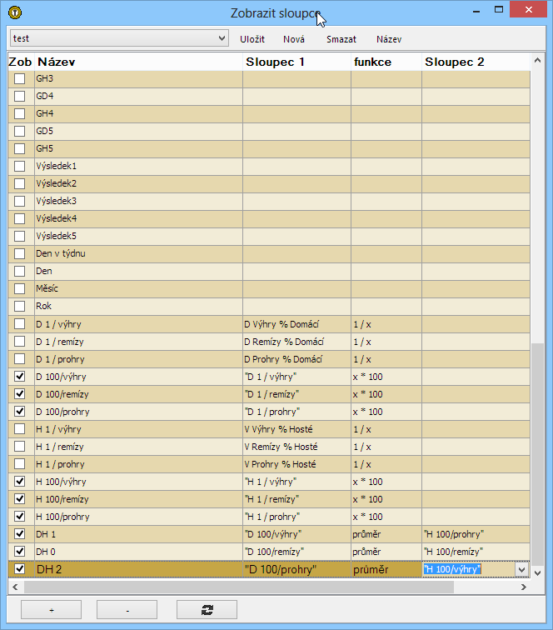
Task: Click the application icon in title bar
Action: pyautogui.click(x=13, y=12)
